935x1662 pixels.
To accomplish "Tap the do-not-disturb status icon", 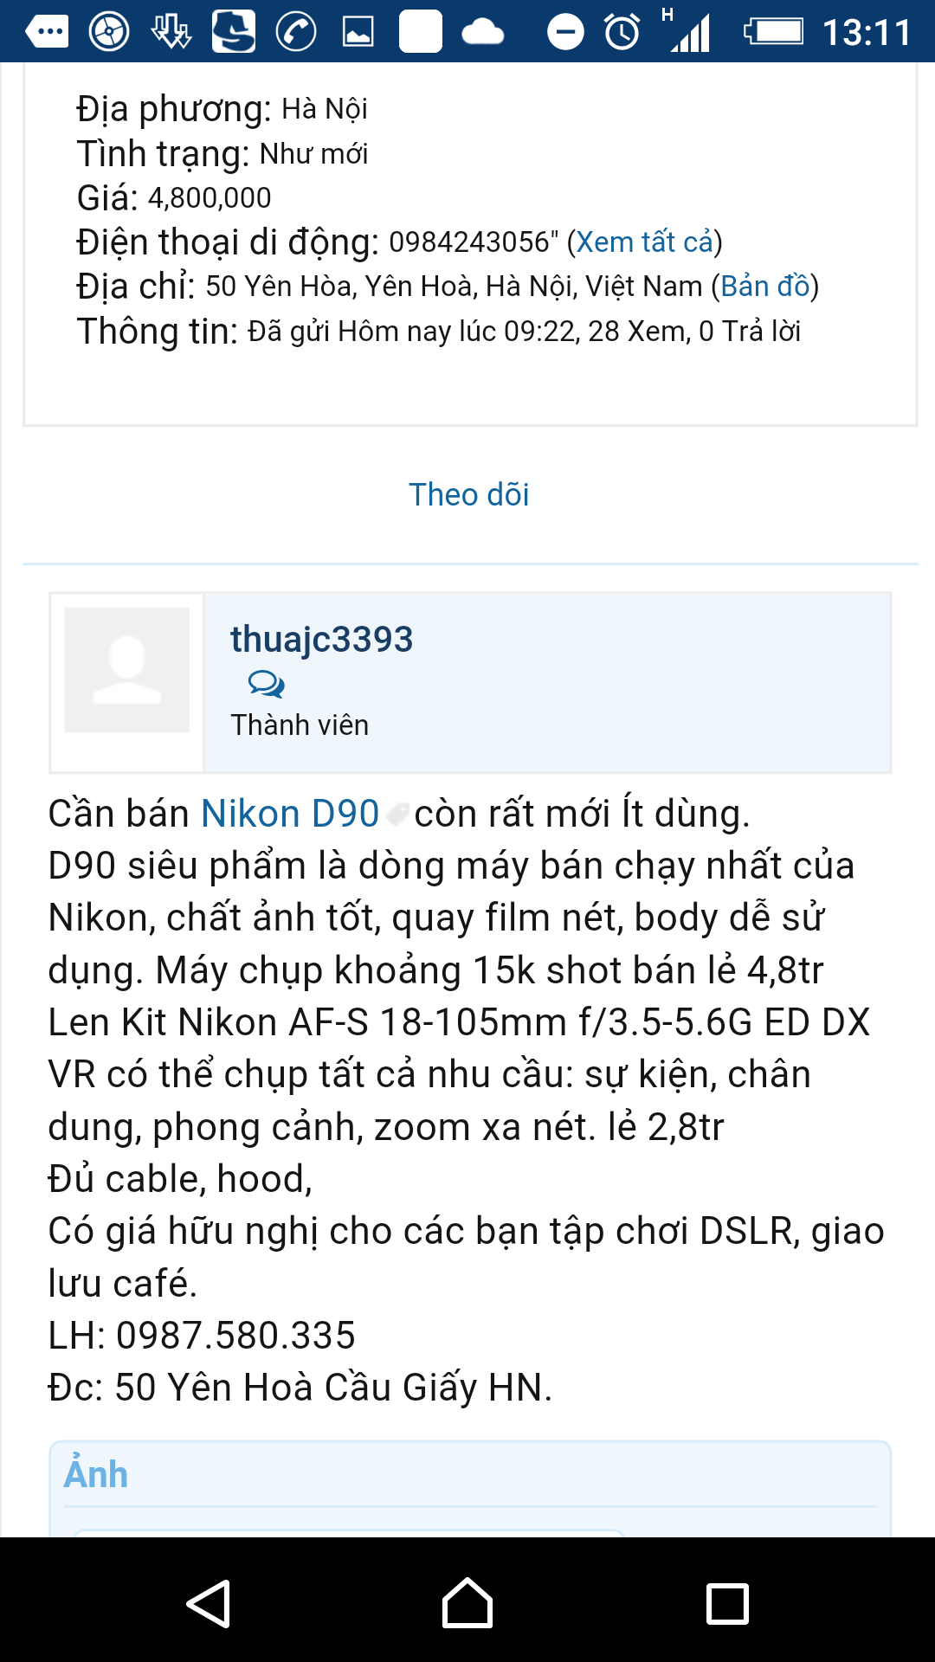I will point(565,33).
